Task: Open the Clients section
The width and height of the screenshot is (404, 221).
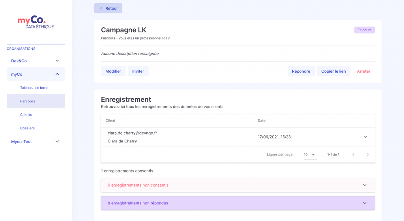Action: (26, 114)
